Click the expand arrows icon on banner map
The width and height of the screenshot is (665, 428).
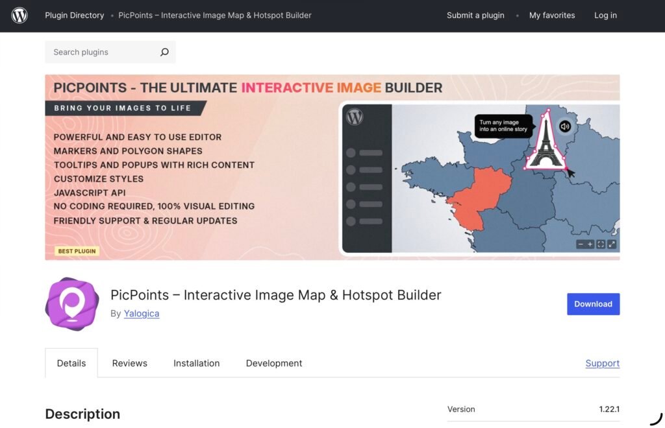[612, 244]
